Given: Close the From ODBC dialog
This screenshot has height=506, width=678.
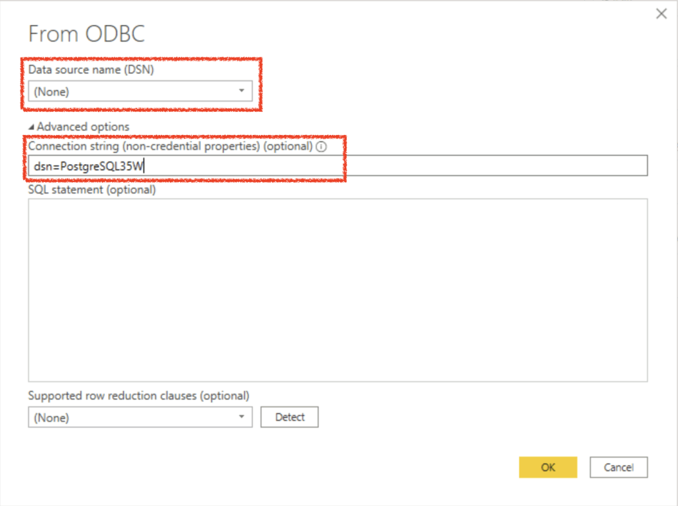Looking at the screenshot, I should (x=661, y=14).
